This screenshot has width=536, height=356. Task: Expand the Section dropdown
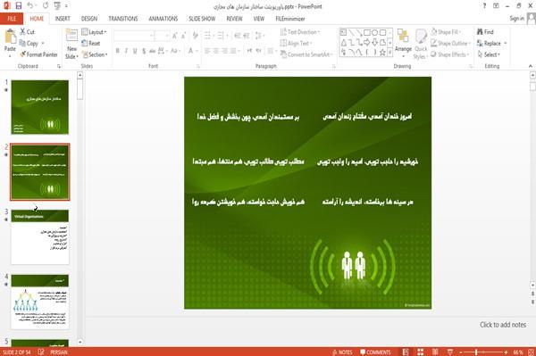click(x=95, y=54)
